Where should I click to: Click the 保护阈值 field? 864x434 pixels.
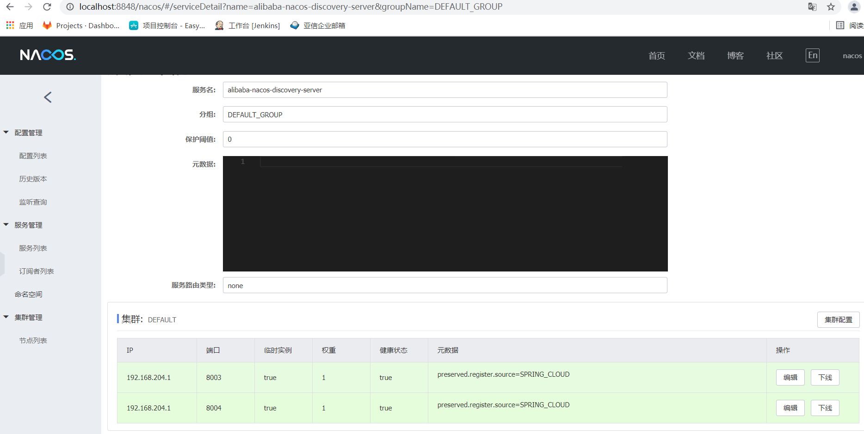pos(445,139)
